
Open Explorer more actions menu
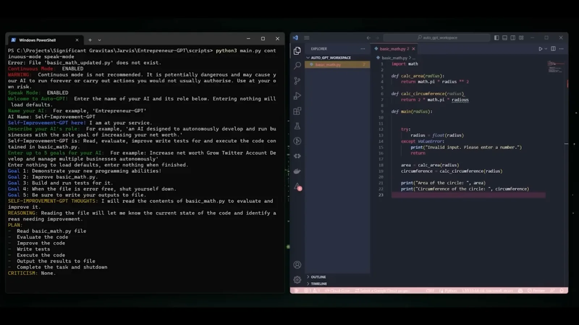coord(363,49)
